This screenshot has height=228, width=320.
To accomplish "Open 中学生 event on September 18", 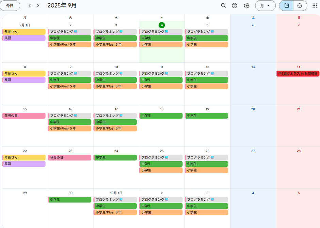I will [x=161, y=116].
